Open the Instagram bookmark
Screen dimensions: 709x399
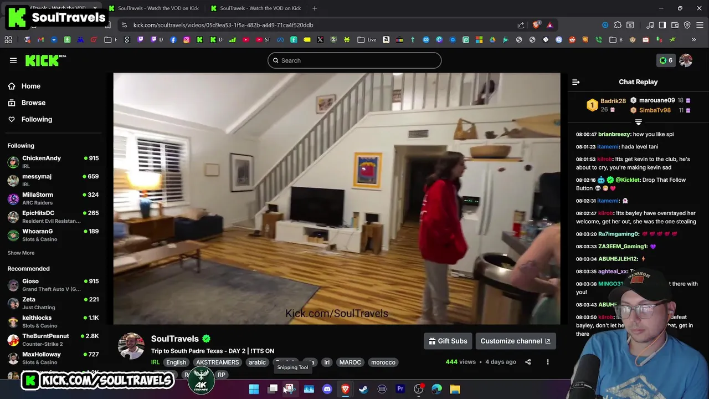186,40
